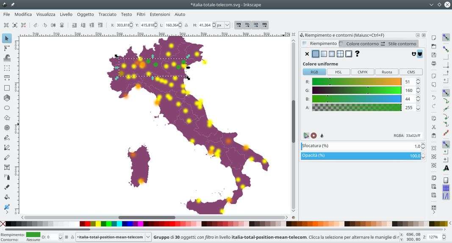
Task: Switch color mode to CMYK
Action: (x=363, y=72)
